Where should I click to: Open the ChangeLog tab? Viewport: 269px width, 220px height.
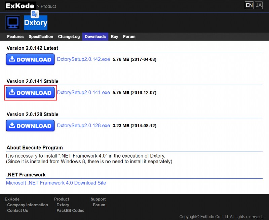69,37
